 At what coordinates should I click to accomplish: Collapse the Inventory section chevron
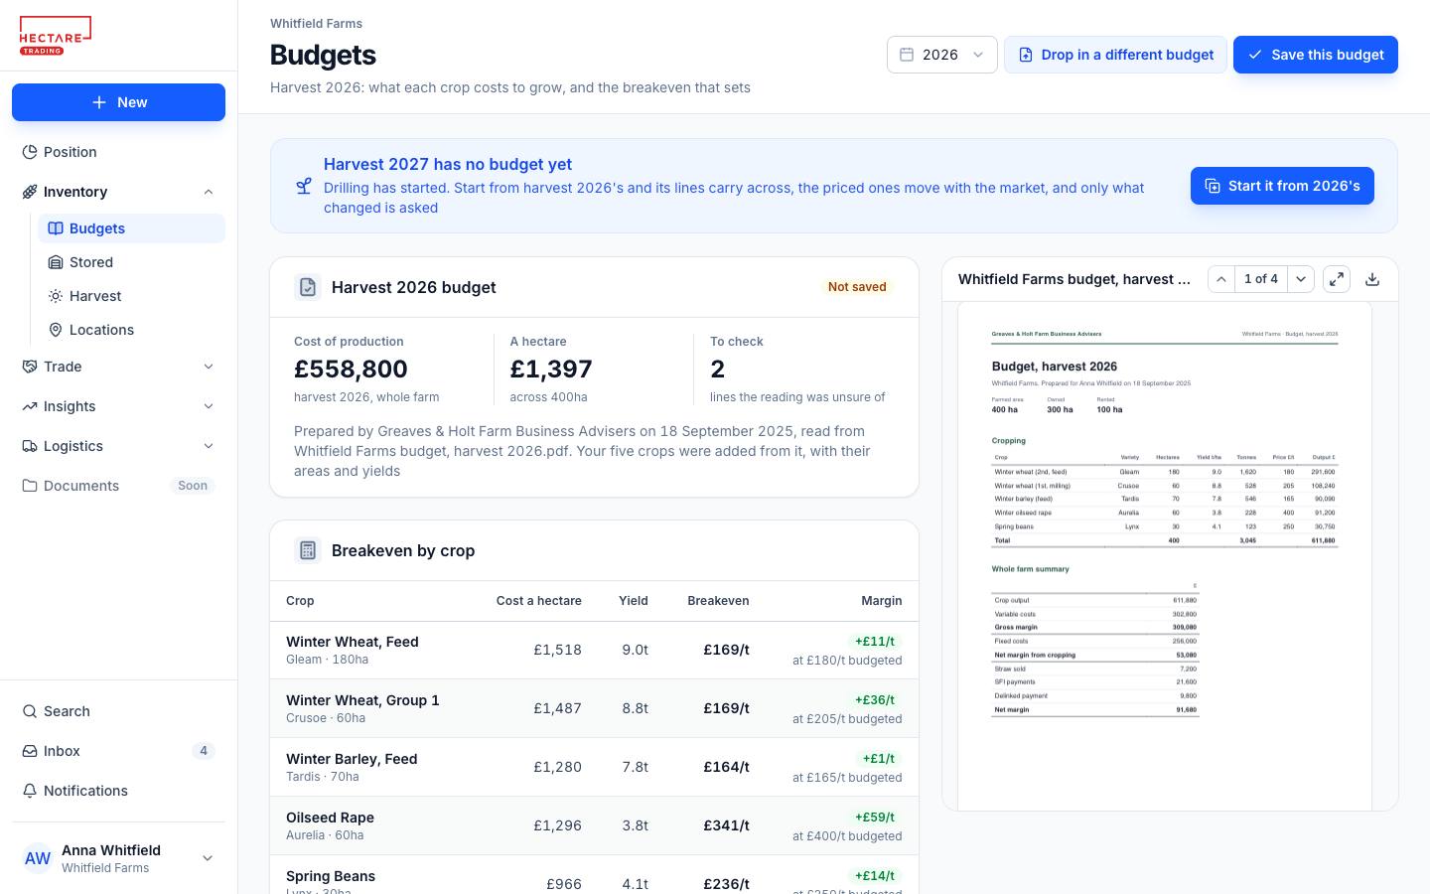209,192
